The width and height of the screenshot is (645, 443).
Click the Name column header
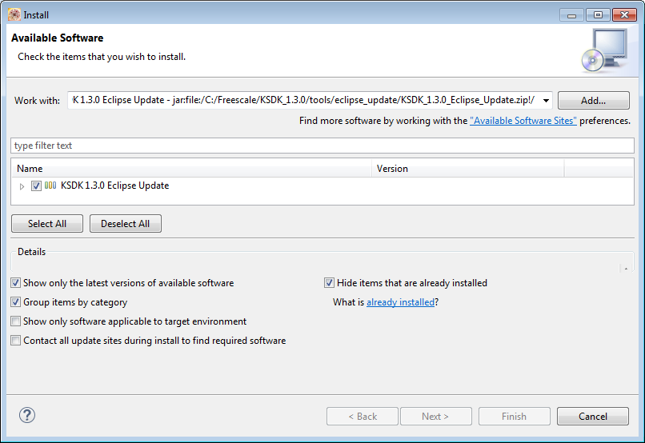tap(192, 169)
